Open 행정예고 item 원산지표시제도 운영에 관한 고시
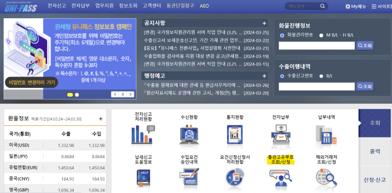The width and height of the screenshot is (392, 193). pyautogui.click(x=192, y=93)
